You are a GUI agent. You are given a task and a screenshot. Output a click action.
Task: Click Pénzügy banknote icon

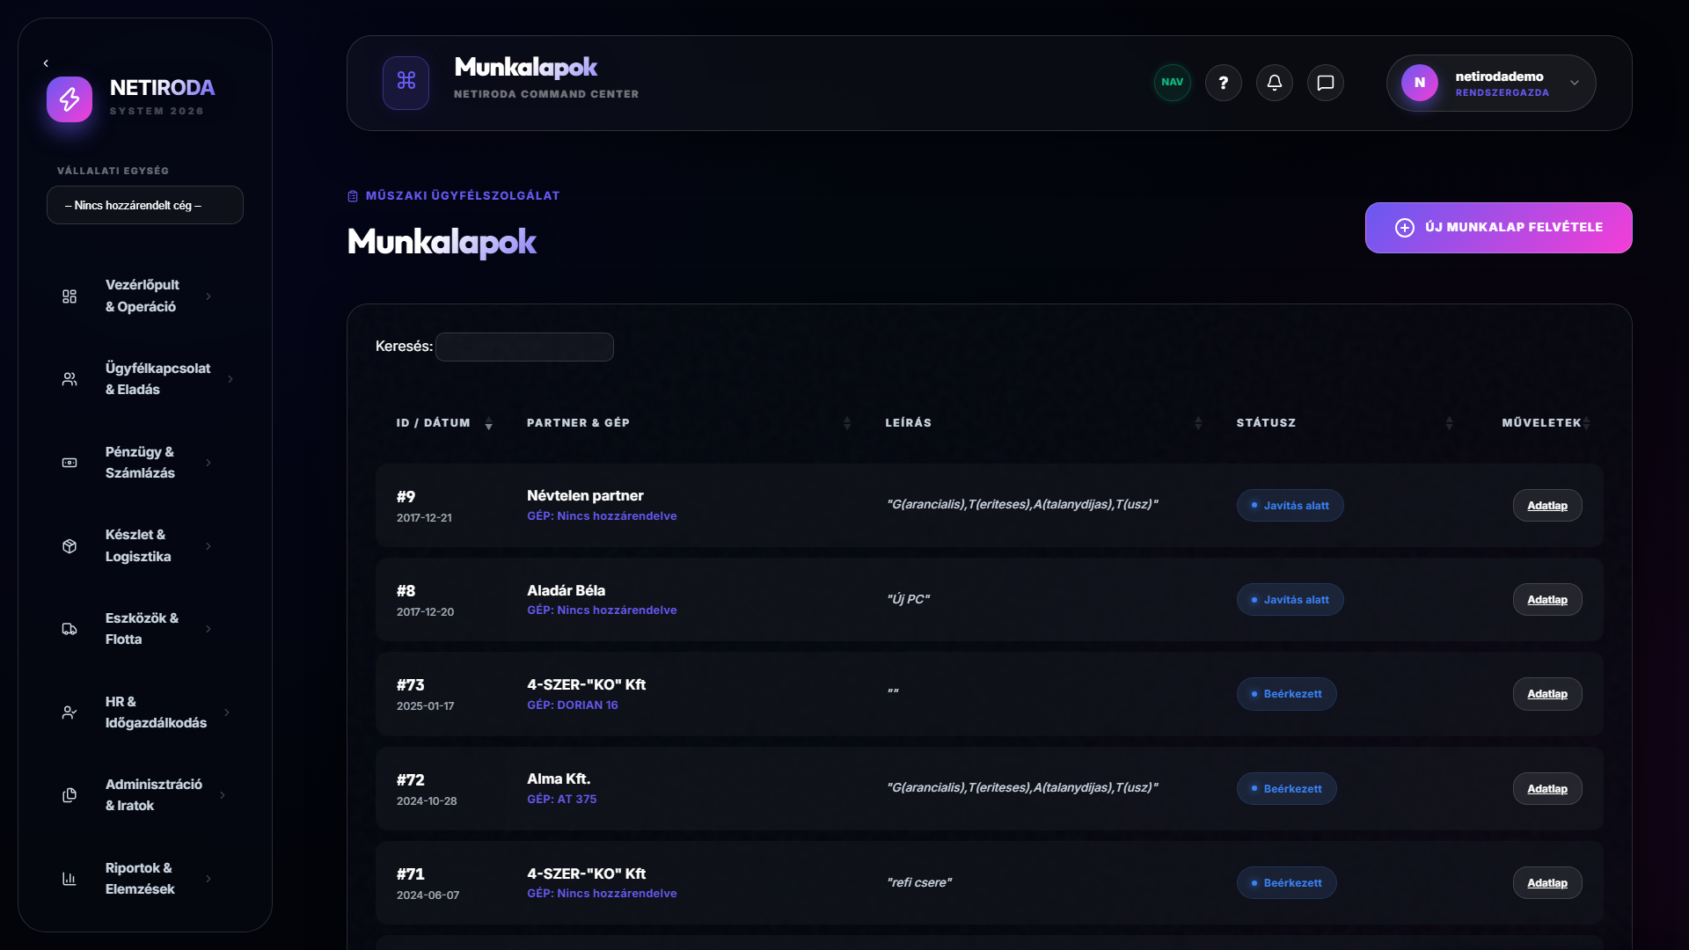pyautogui.click(x=69, y=463)
